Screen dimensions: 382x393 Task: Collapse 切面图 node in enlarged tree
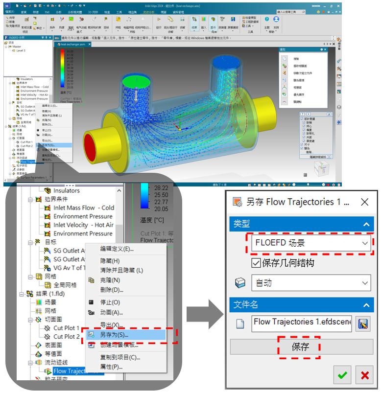30,320
